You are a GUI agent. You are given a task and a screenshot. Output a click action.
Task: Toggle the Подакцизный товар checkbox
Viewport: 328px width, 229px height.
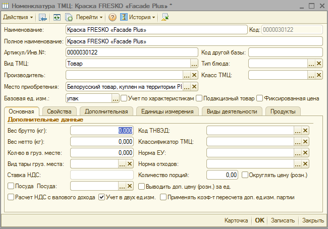pos(199,98)
